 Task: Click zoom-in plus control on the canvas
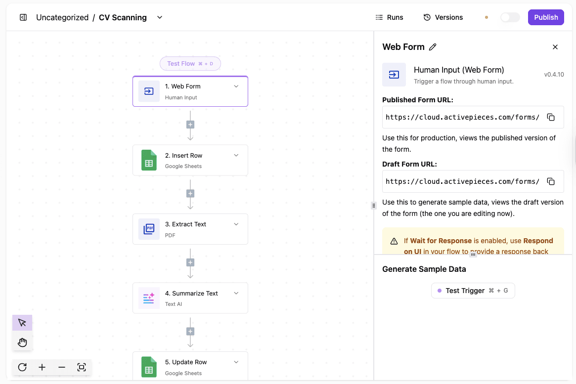click(42, 367)
